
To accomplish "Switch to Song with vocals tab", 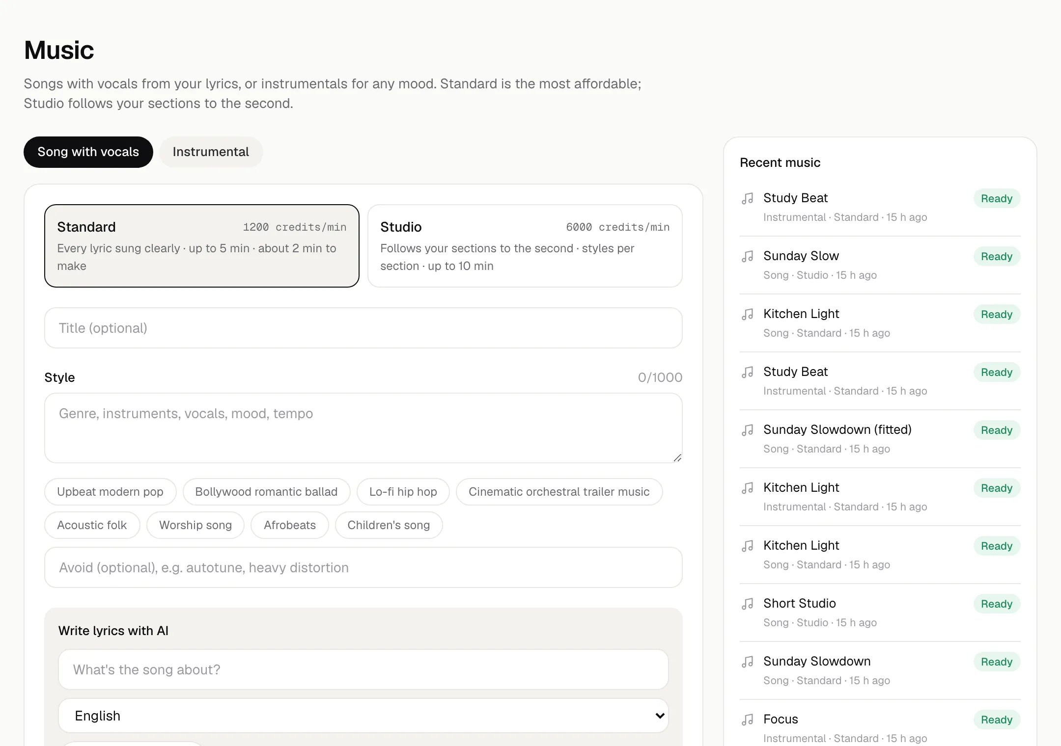I will tap(88, 152).
